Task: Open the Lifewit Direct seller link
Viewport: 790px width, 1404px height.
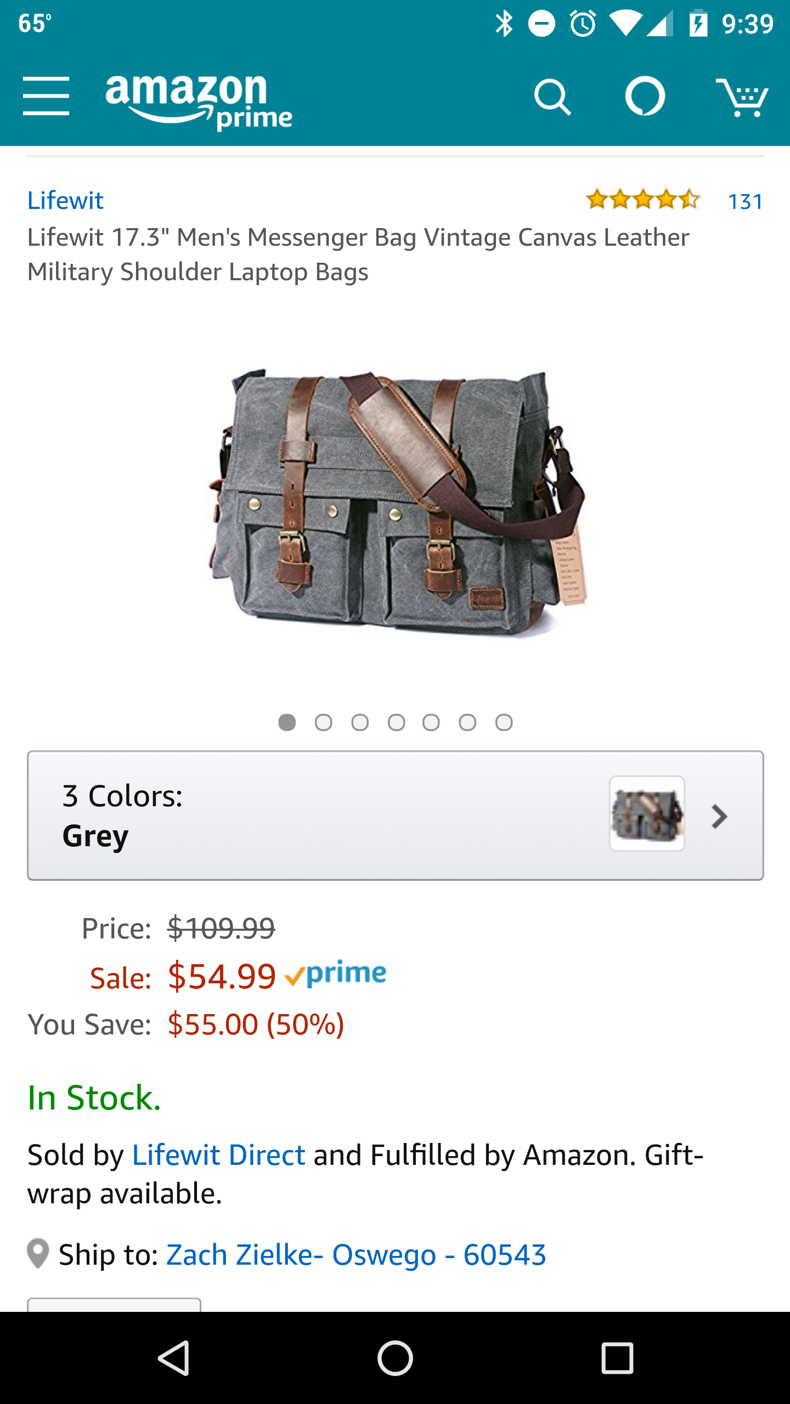Action: point(219,1154)
